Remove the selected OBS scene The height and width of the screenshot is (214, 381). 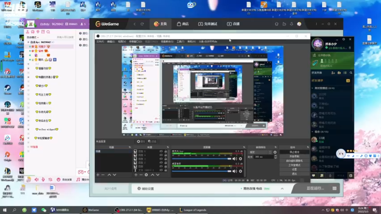[103, 175]
